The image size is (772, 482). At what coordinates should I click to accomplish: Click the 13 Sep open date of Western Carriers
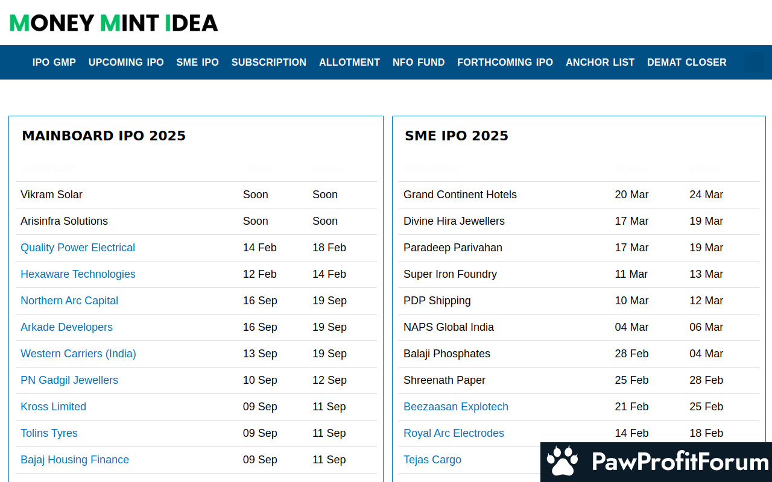coord(260,354)
